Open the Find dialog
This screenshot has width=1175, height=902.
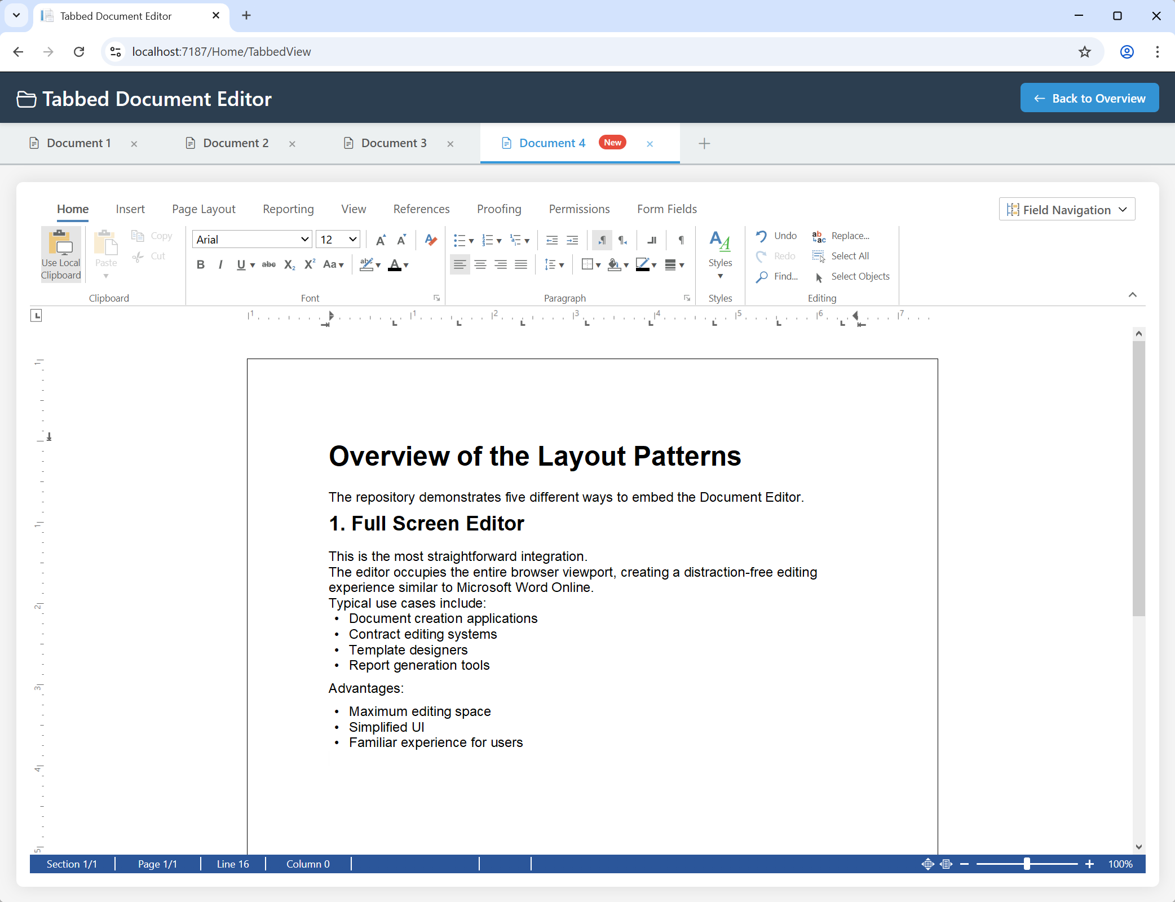coord(778,276)
